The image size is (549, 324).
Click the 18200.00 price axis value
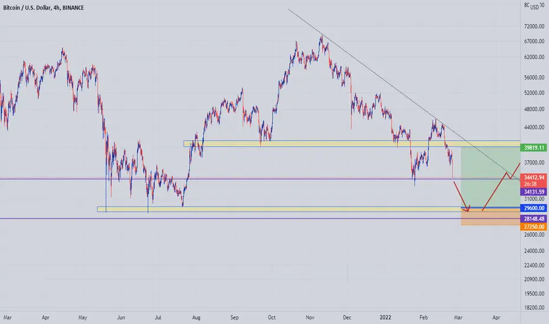pos(534,308)
